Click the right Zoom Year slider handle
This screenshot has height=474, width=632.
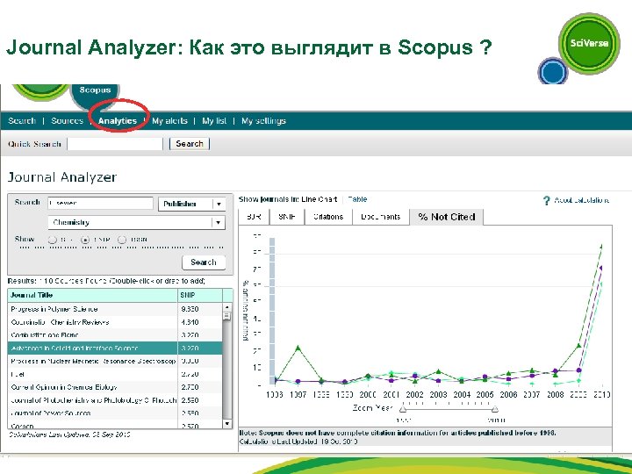click(x=495, y=409)
